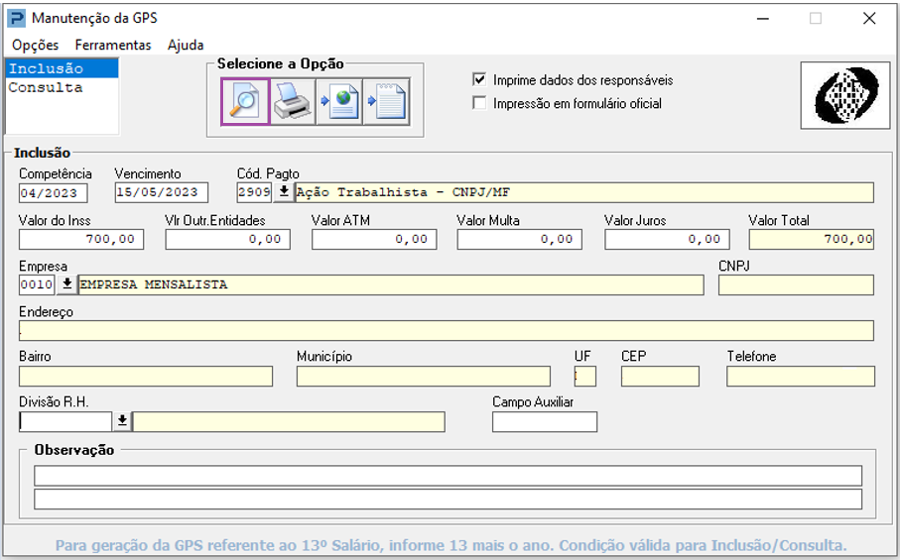This screenshot has height=560, width=900.
Task: Click the Telefone field
Action: [x=801, y=376]
